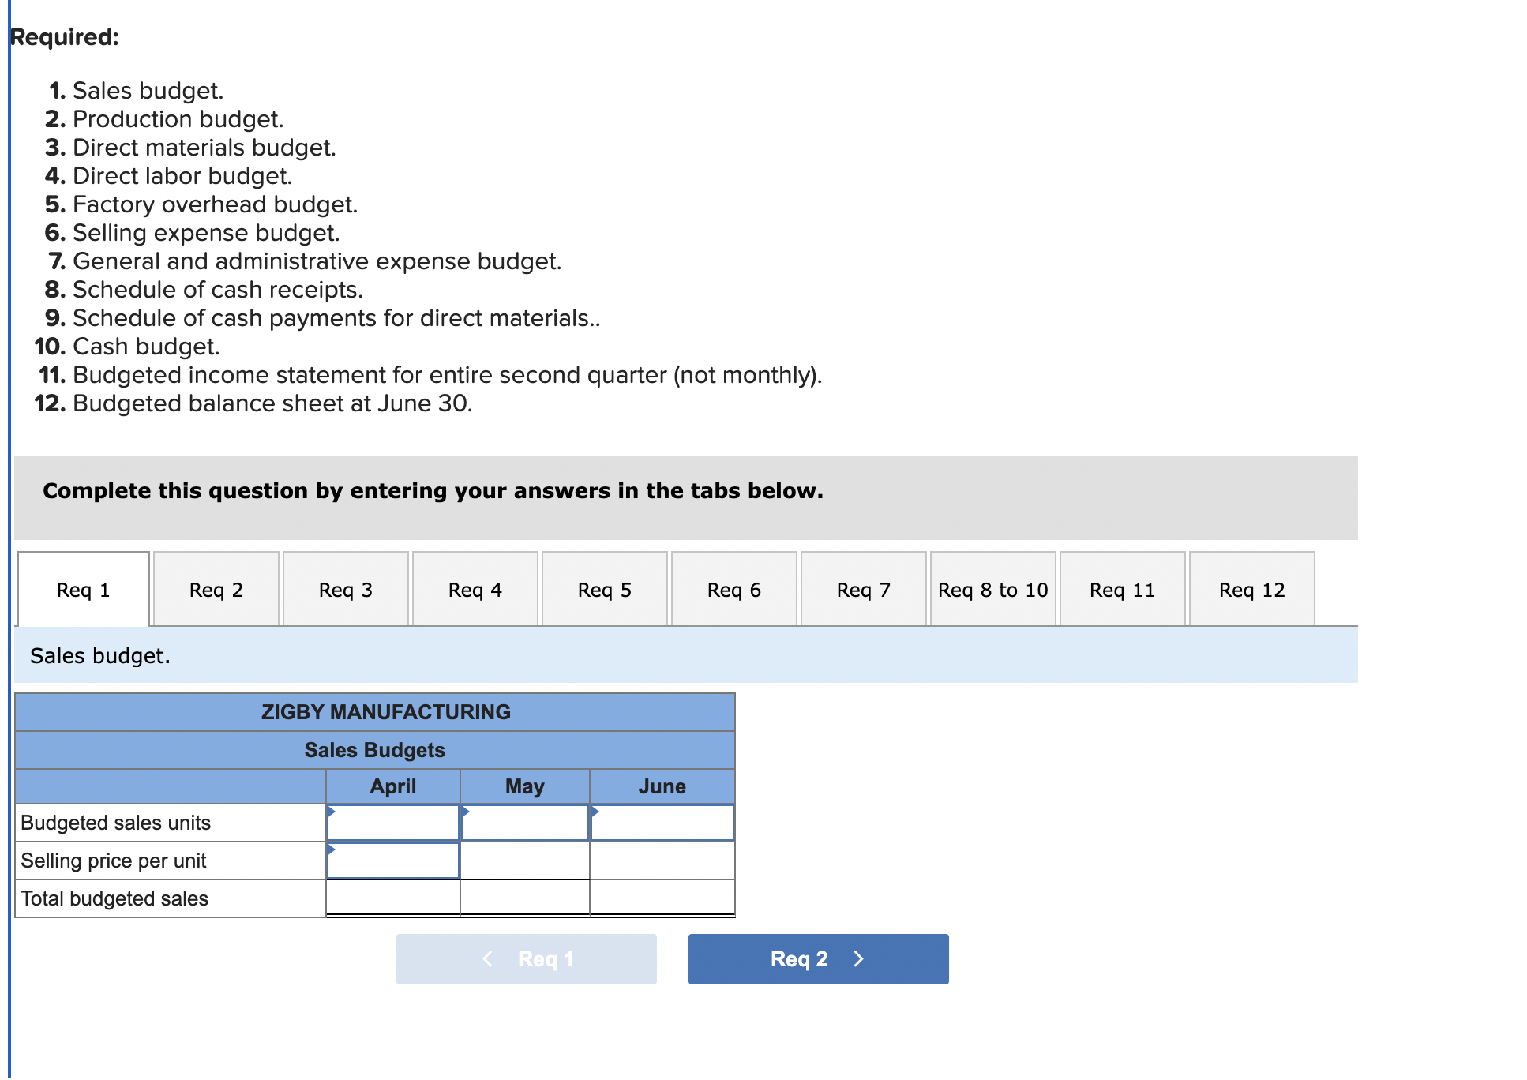Open the April budgeted sales units cell marker
The image size is (1527, 1080).
click(x=331, y=810)
